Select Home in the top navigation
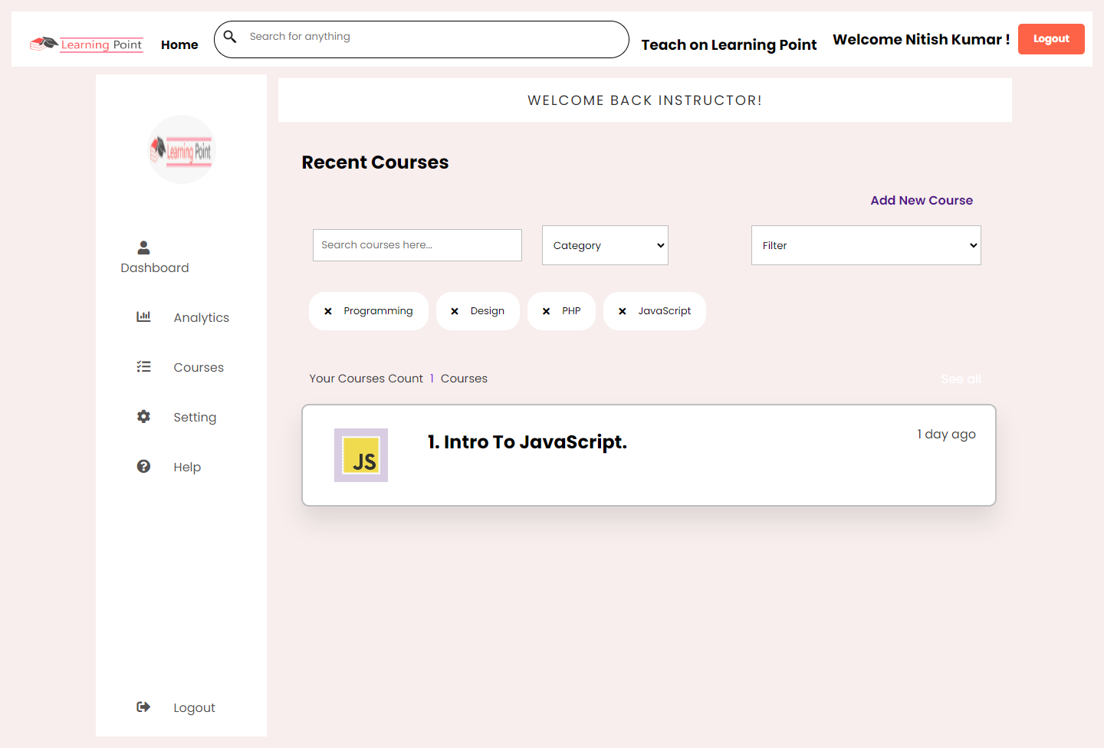 click(x=179, y=44)
